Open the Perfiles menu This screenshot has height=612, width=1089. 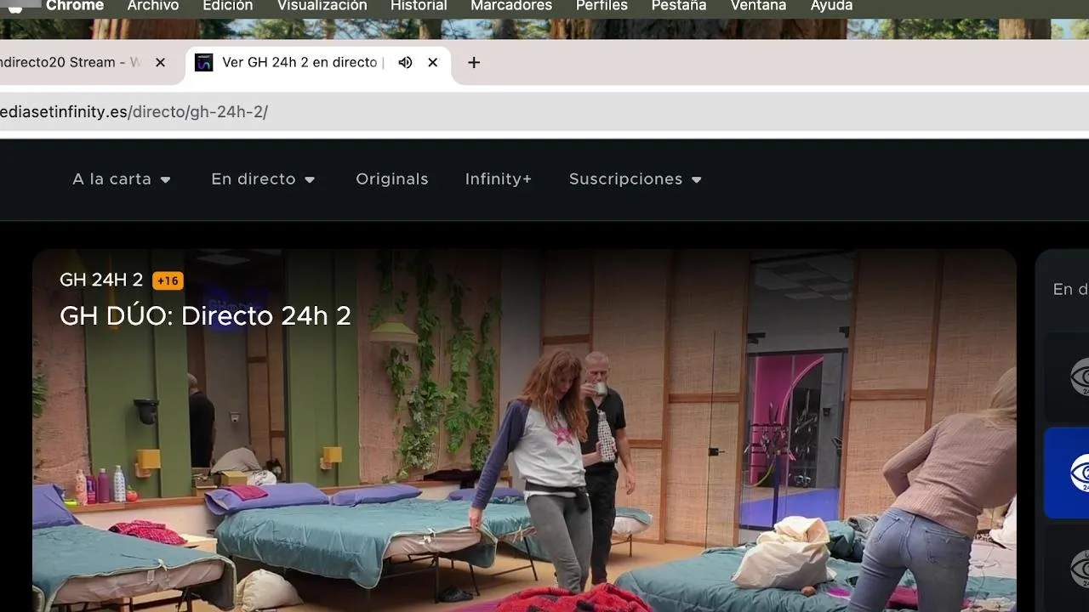coord(602,6)
